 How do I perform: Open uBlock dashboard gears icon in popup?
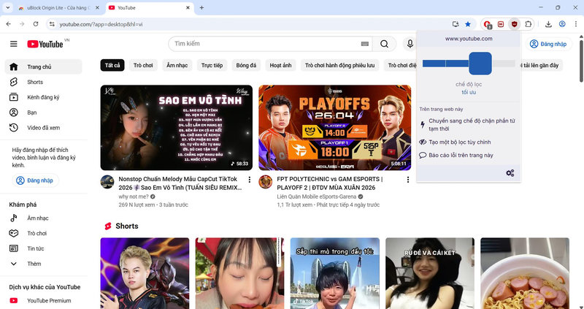tap(510, 173)
